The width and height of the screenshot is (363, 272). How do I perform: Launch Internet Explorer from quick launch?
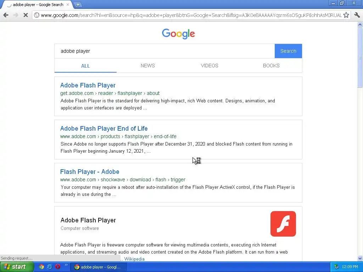[x=50, y=267]
